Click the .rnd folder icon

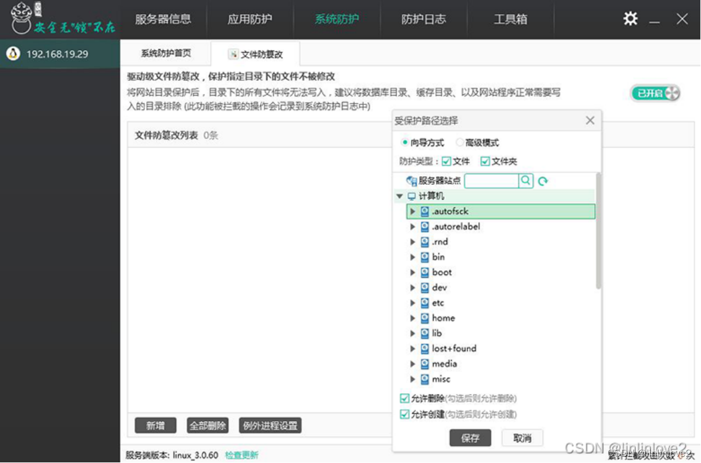pos(425,242)
